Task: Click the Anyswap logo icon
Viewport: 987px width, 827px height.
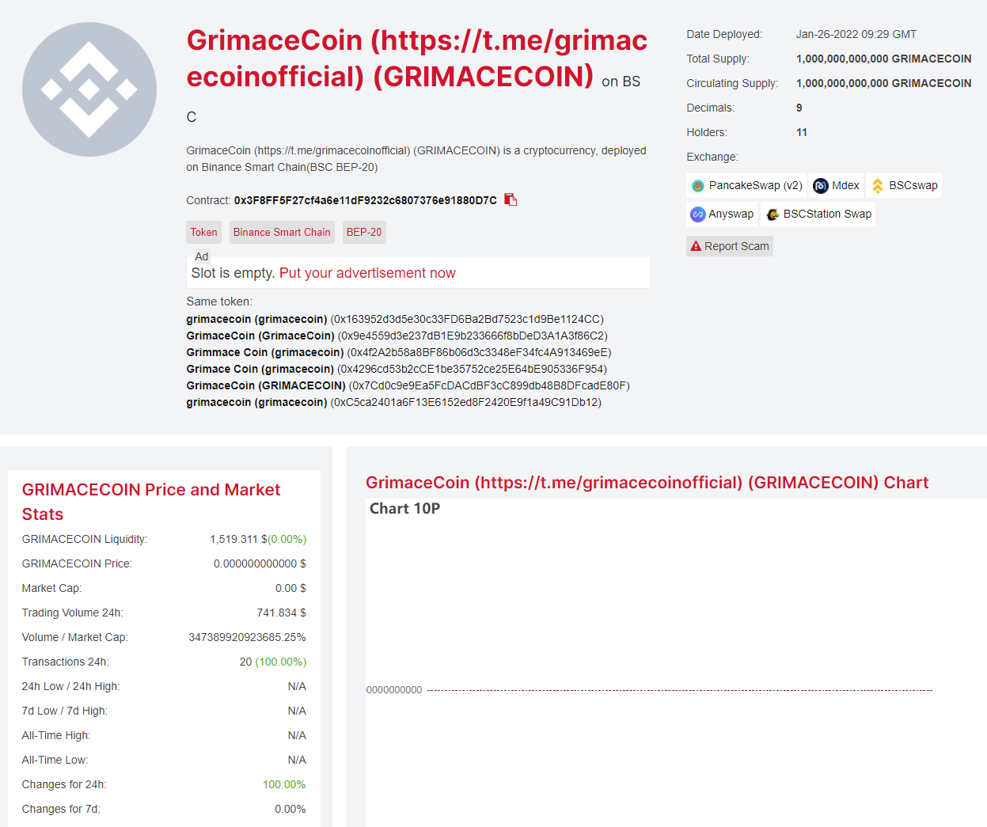Action: pos(697,214)
